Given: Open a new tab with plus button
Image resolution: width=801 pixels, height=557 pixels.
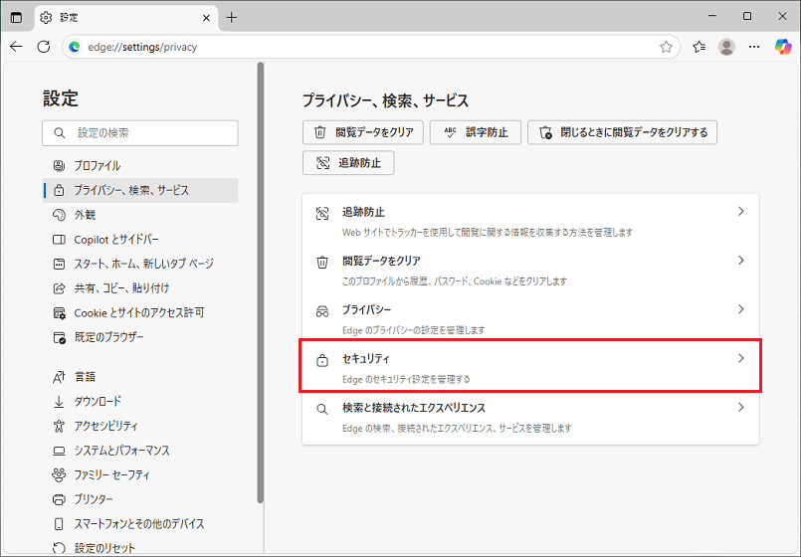Looking at the screenshot, I should coord(232,17).
